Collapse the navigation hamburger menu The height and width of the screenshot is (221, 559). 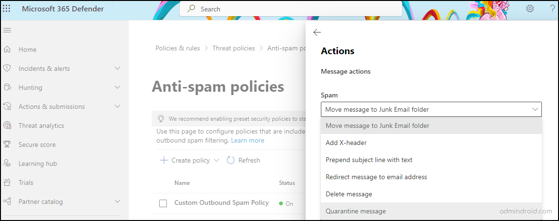coord(7,30)
